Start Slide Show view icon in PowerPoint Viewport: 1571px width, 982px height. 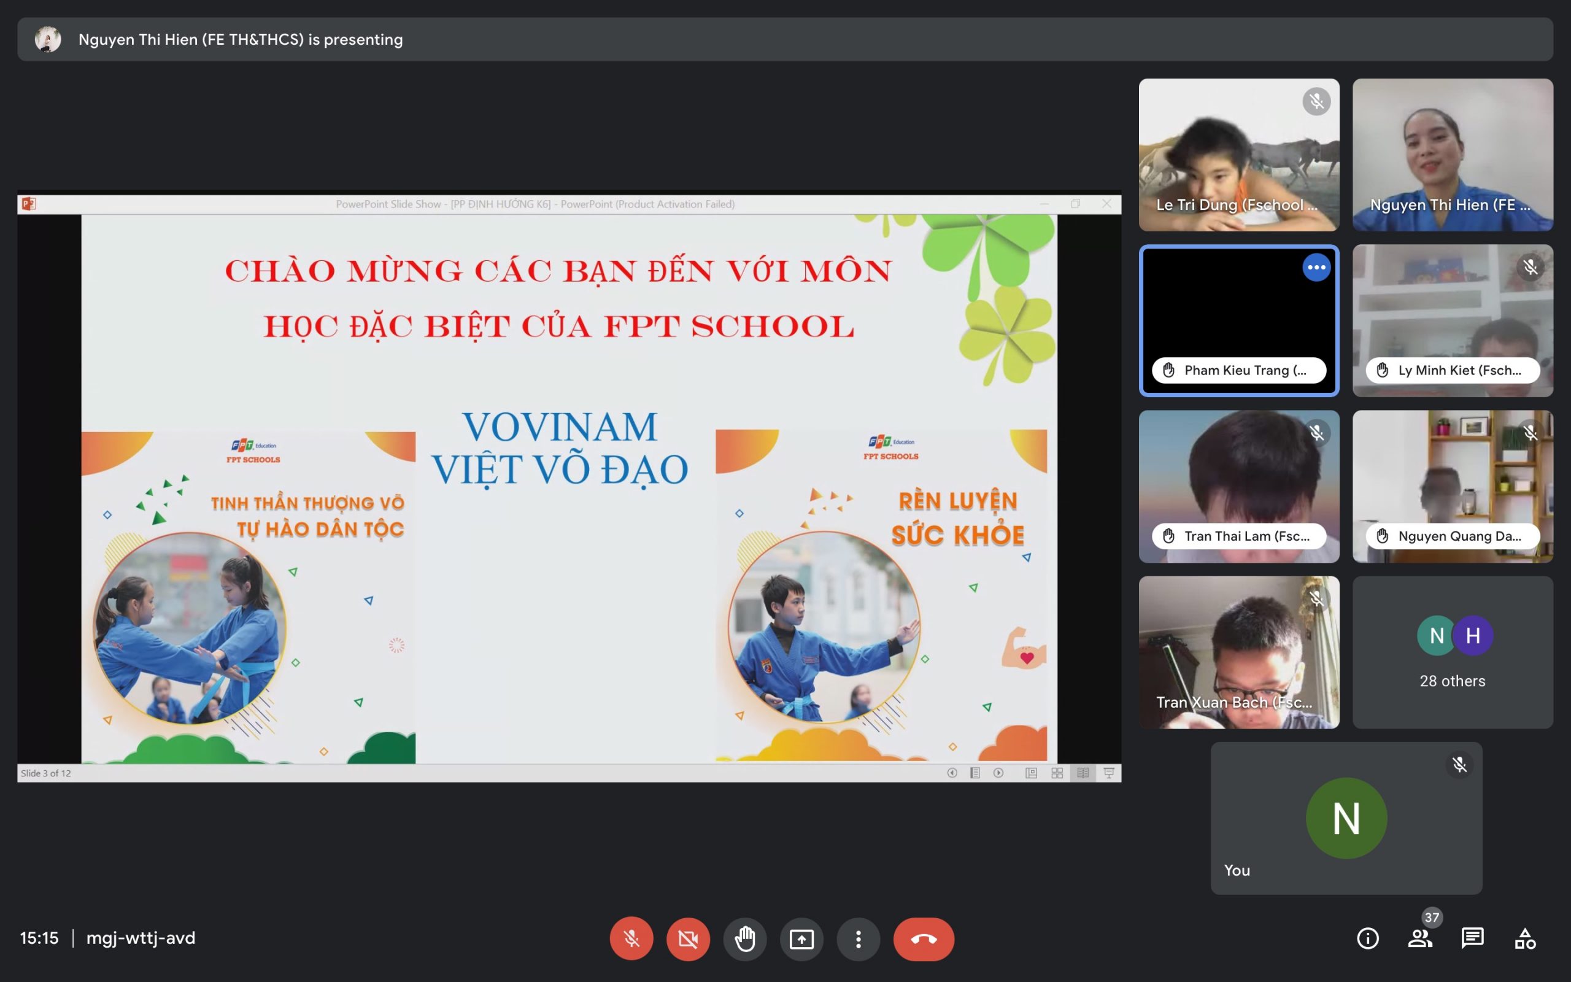click(x=1109, y=773)
